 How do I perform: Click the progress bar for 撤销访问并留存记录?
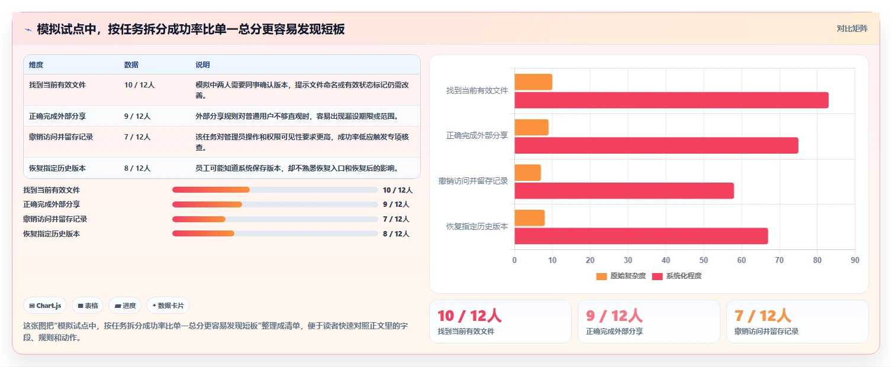point(275,219)
